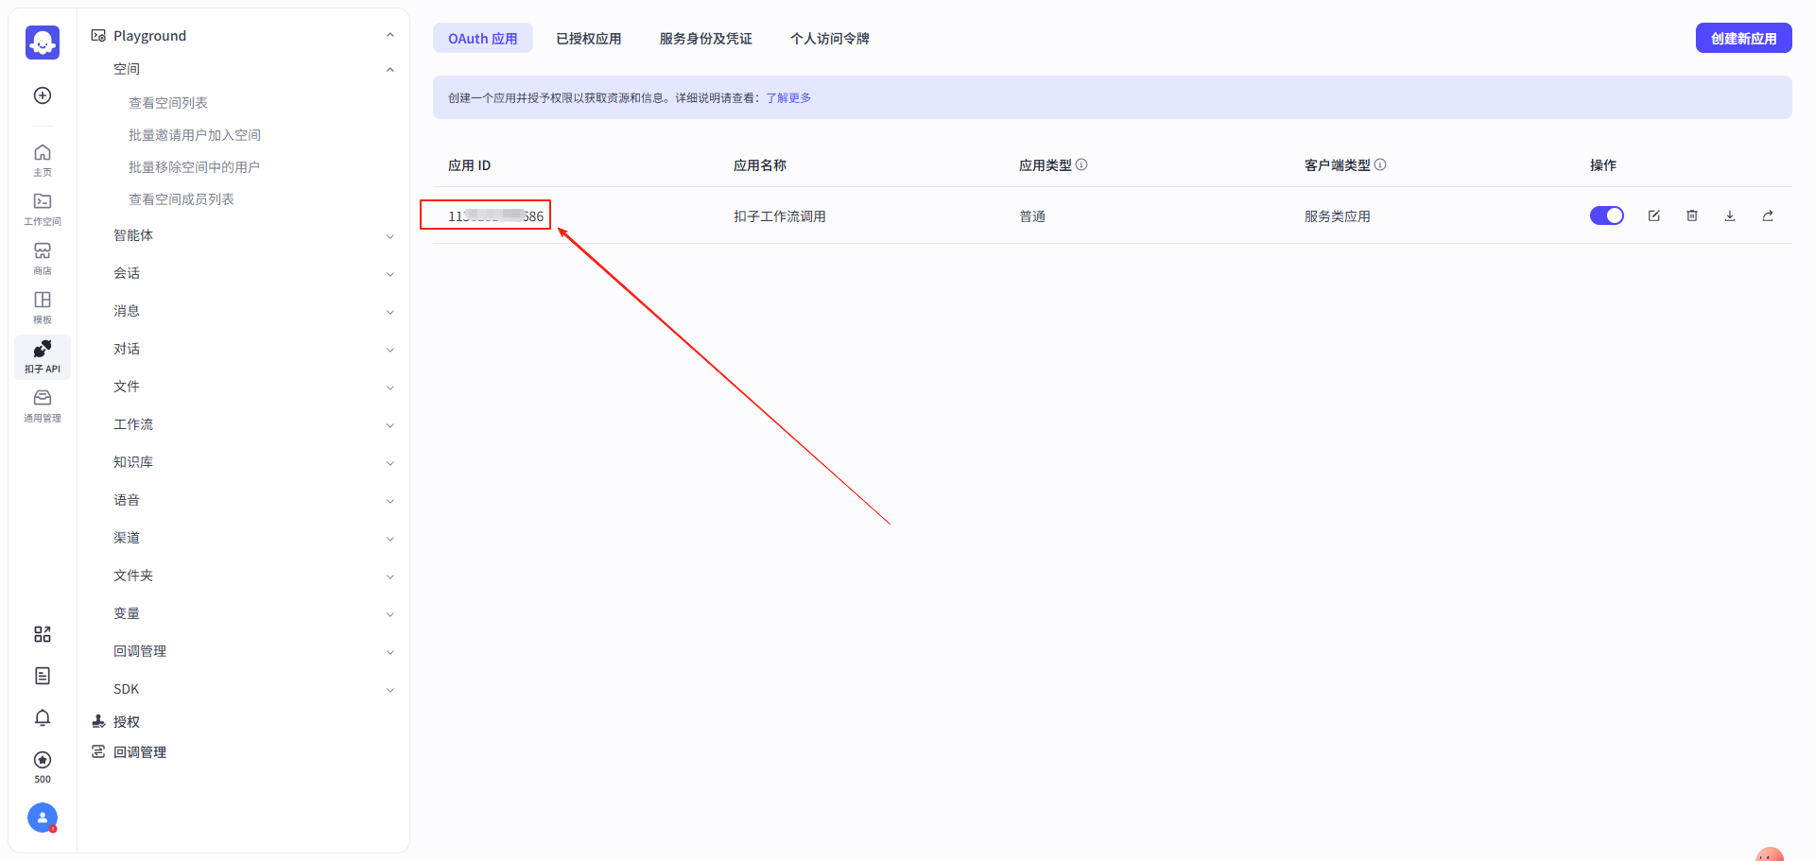Expand the 变量 submenu
This screenshot has width=1815, height=861.
point(390,614)
